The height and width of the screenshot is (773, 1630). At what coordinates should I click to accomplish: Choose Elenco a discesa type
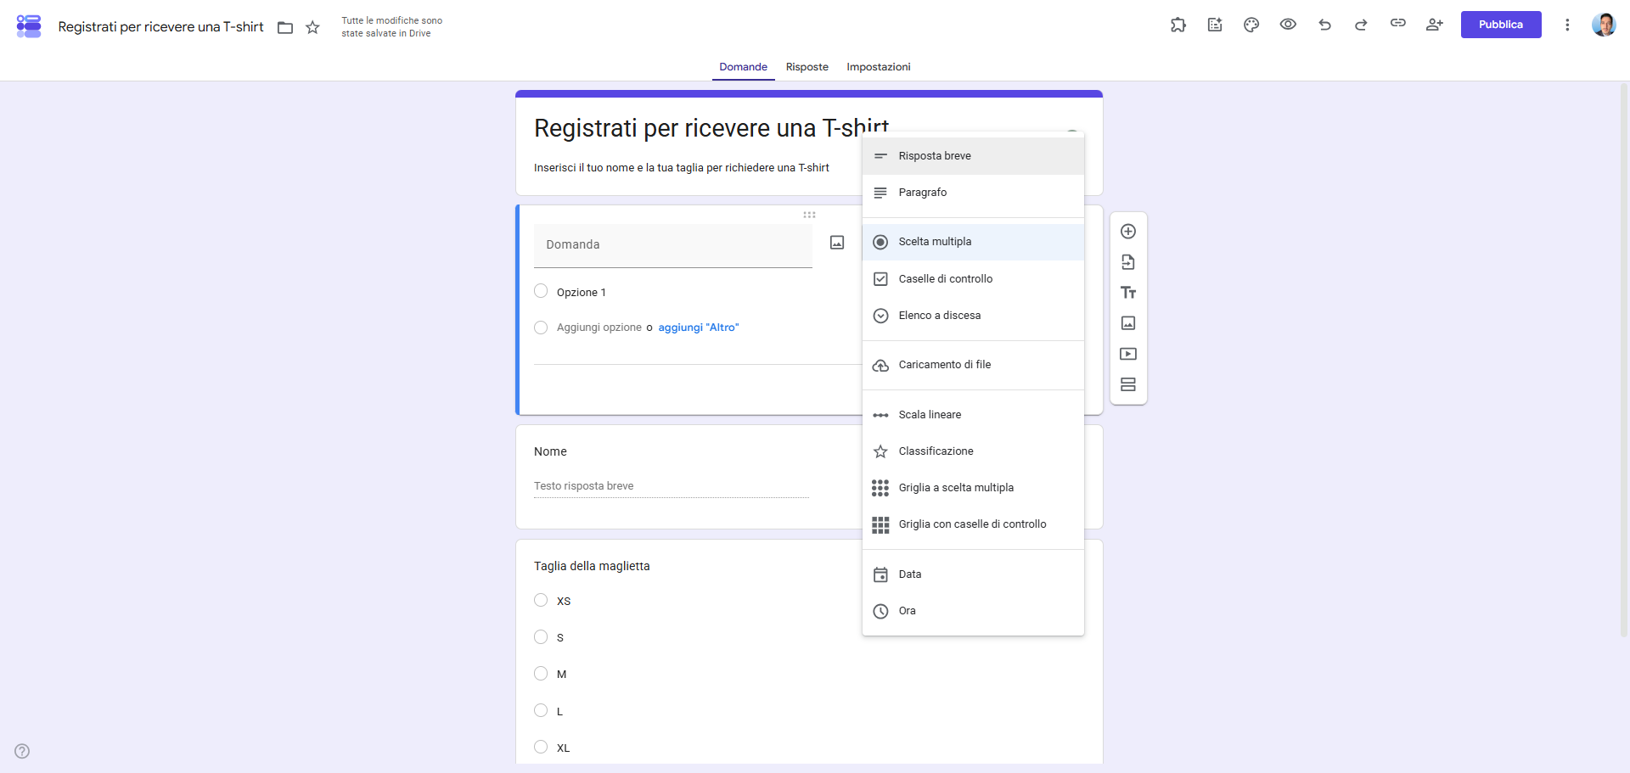click(x=973, y=316)
